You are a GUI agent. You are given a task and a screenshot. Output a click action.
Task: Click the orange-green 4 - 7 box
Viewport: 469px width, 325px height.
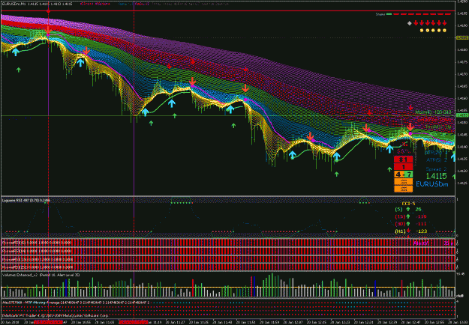pos(403,174)
